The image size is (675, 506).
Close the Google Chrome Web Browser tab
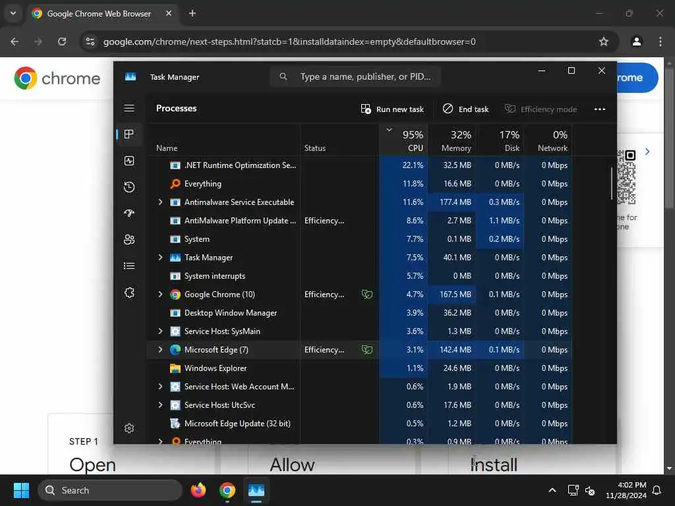pos(169,13)
